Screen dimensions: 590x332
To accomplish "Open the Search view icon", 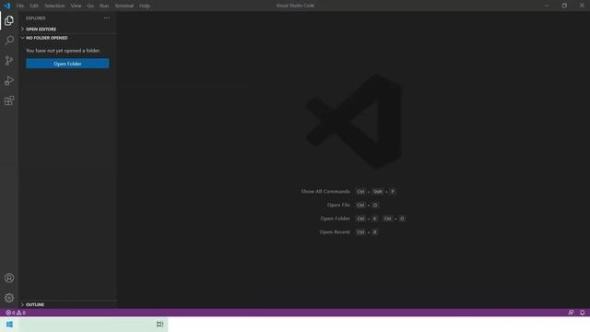I will 9,41.
